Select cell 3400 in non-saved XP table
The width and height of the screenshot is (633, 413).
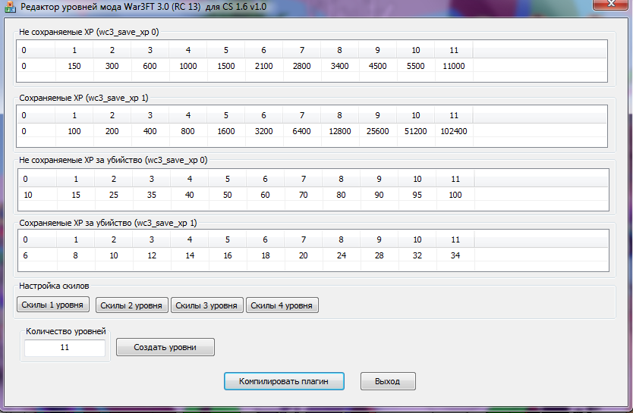point(339,66)
